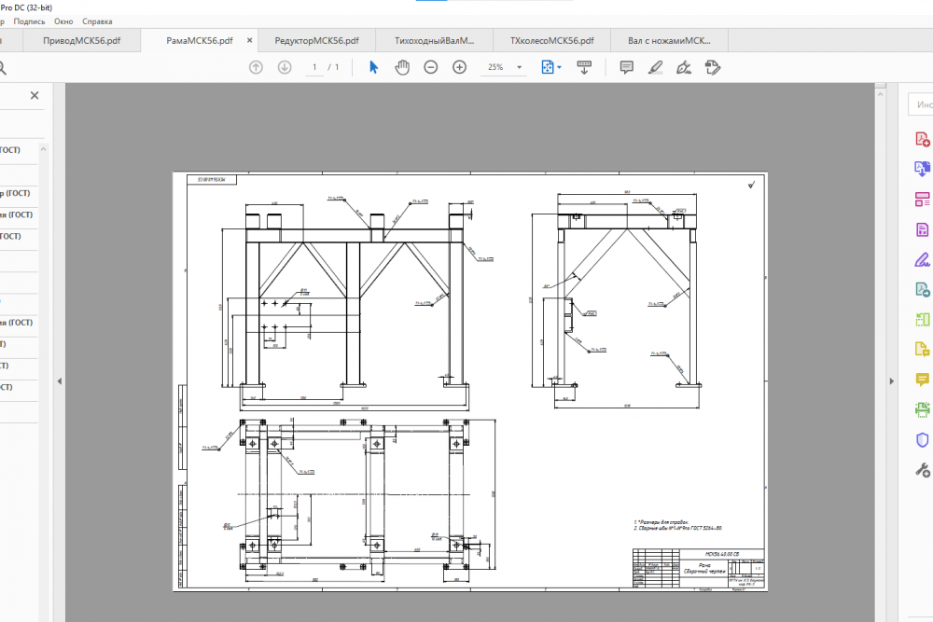Open the Protect shield tool
This screenshot has width=933, height=622.
[922, 439]
